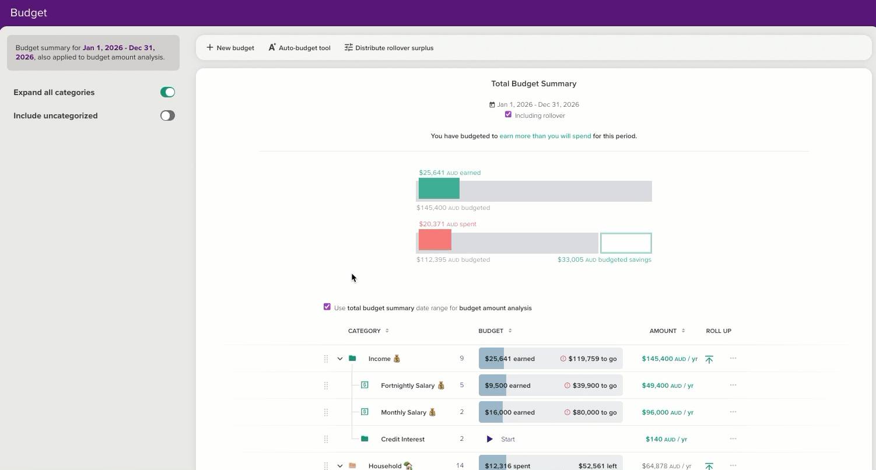
Task: Click the Income $25,641 earned progress bar
Action: coord(551,359)
